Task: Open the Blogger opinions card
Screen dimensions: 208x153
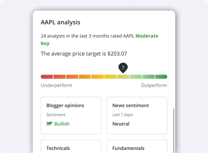Action: (x=71, y=115)
